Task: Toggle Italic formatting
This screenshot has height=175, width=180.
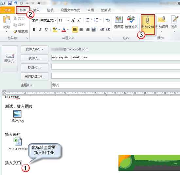Action: [x=40, y=29]
